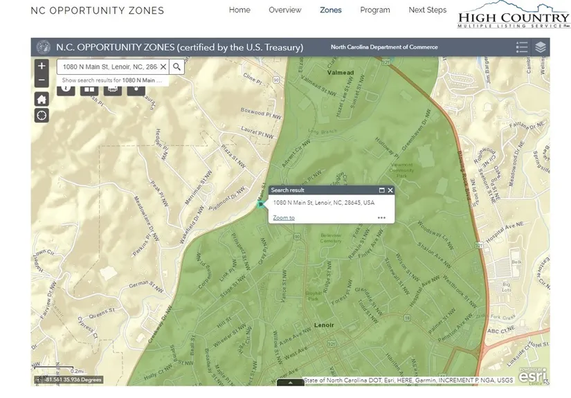Click the search magnifier button
The height and width of the screenshot is (398, 571).
[177, 66]
